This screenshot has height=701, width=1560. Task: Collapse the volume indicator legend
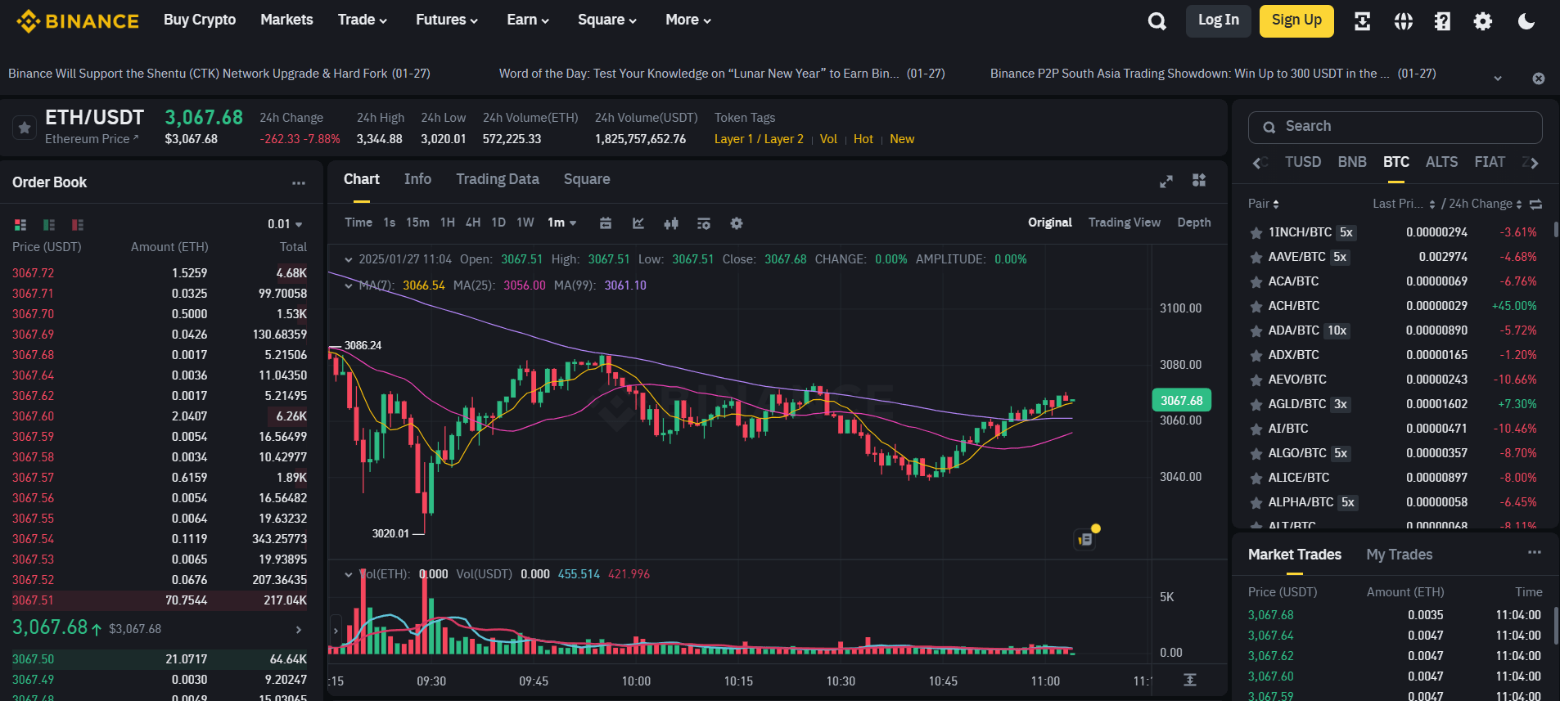tap(349, 574)
